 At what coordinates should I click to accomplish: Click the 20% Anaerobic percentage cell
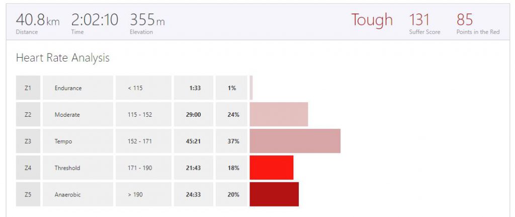[x=233, y=194]
